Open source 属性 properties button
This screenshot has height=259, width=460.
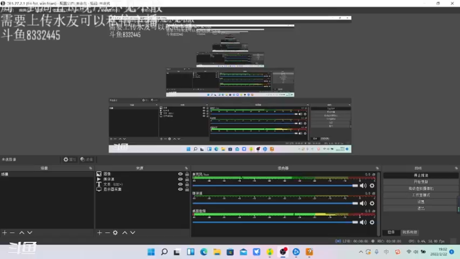(70, 159)
